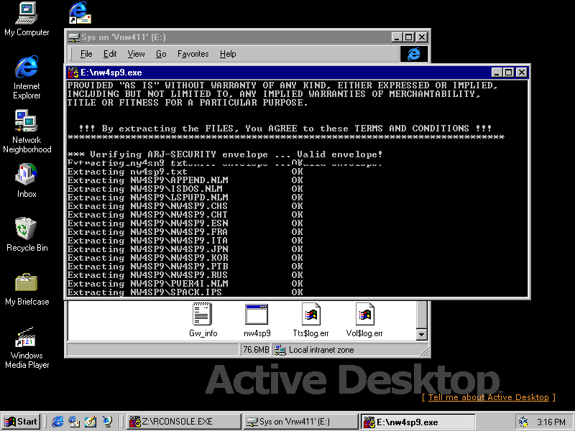Image resolution: width=575 pixels, height=431 pixels.
Task: Open the Inbox desktop icon
Action: [27, 181]
